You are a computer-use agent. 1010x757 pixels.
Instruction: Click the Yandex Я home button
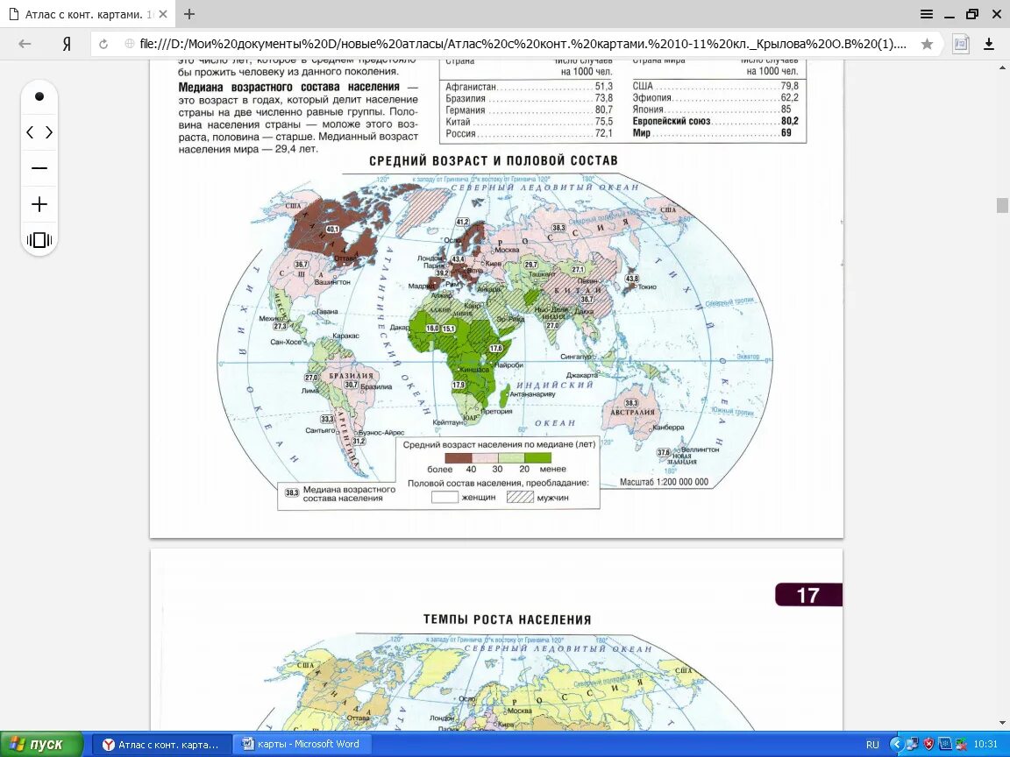pos(67,44)
